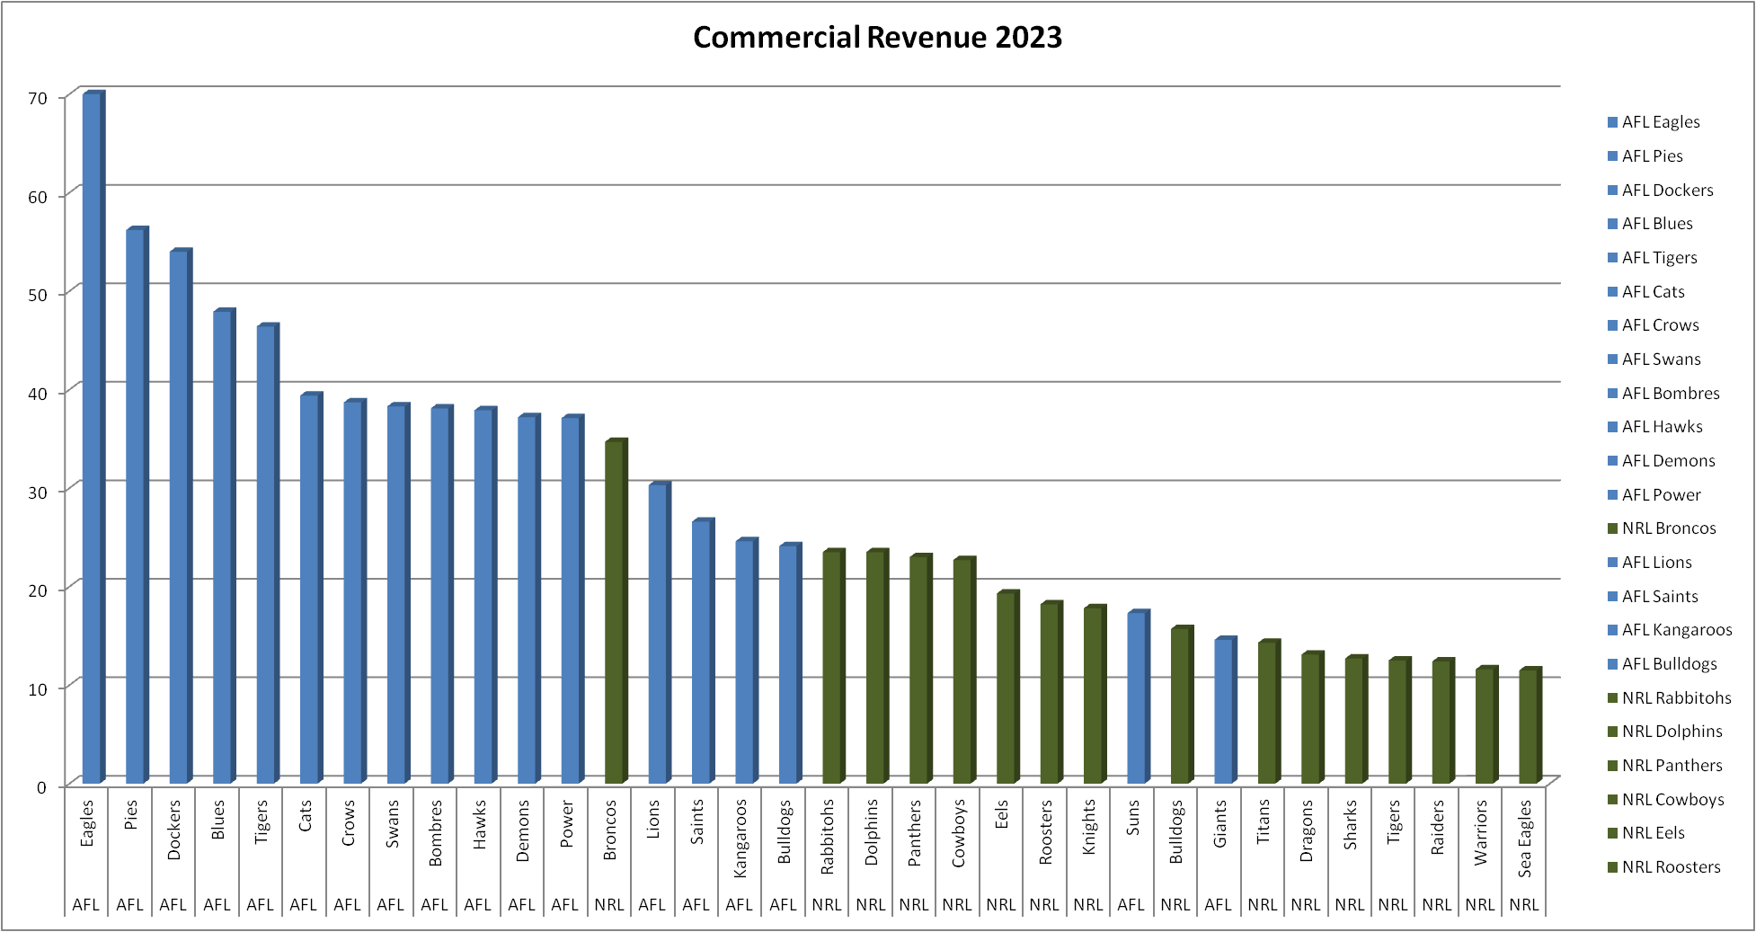Select the Titans bar

[x=1269, y=712]
